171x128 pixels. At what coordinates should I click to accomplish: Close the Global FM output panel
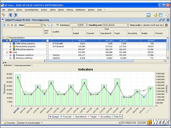coord(168,20)
